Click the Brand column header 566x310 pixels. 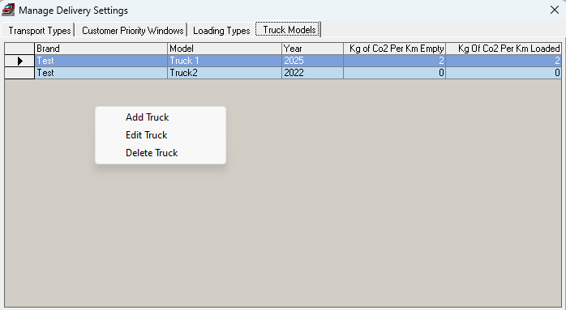[101, 49]
